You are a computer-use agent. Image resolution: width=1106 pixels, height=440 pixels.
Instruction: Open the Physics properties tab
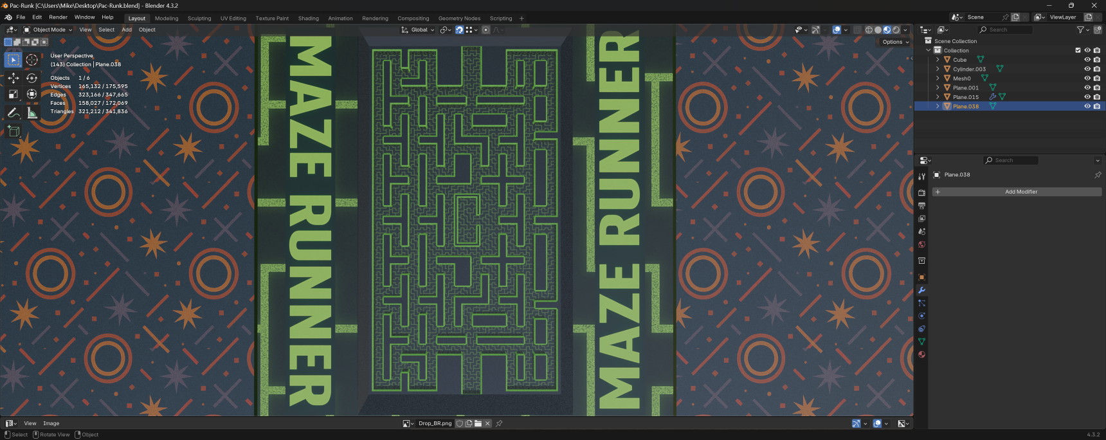[x=921, y=316]
